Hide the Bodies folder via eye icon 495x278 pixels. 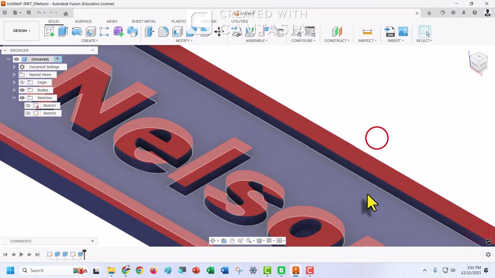click(22, 90)
